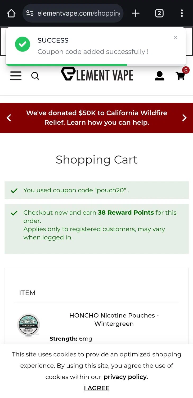Open the browser three-dot menu
The height and width of the screenshot is (398, 193).
point(182,13)
